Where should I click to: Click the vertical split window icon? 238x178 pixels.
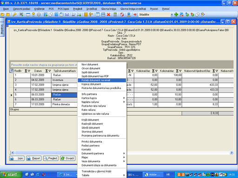coord(98,14)
